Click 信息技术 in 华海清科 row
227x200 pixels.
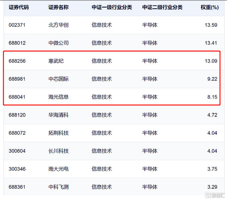[x=102, y=115]
